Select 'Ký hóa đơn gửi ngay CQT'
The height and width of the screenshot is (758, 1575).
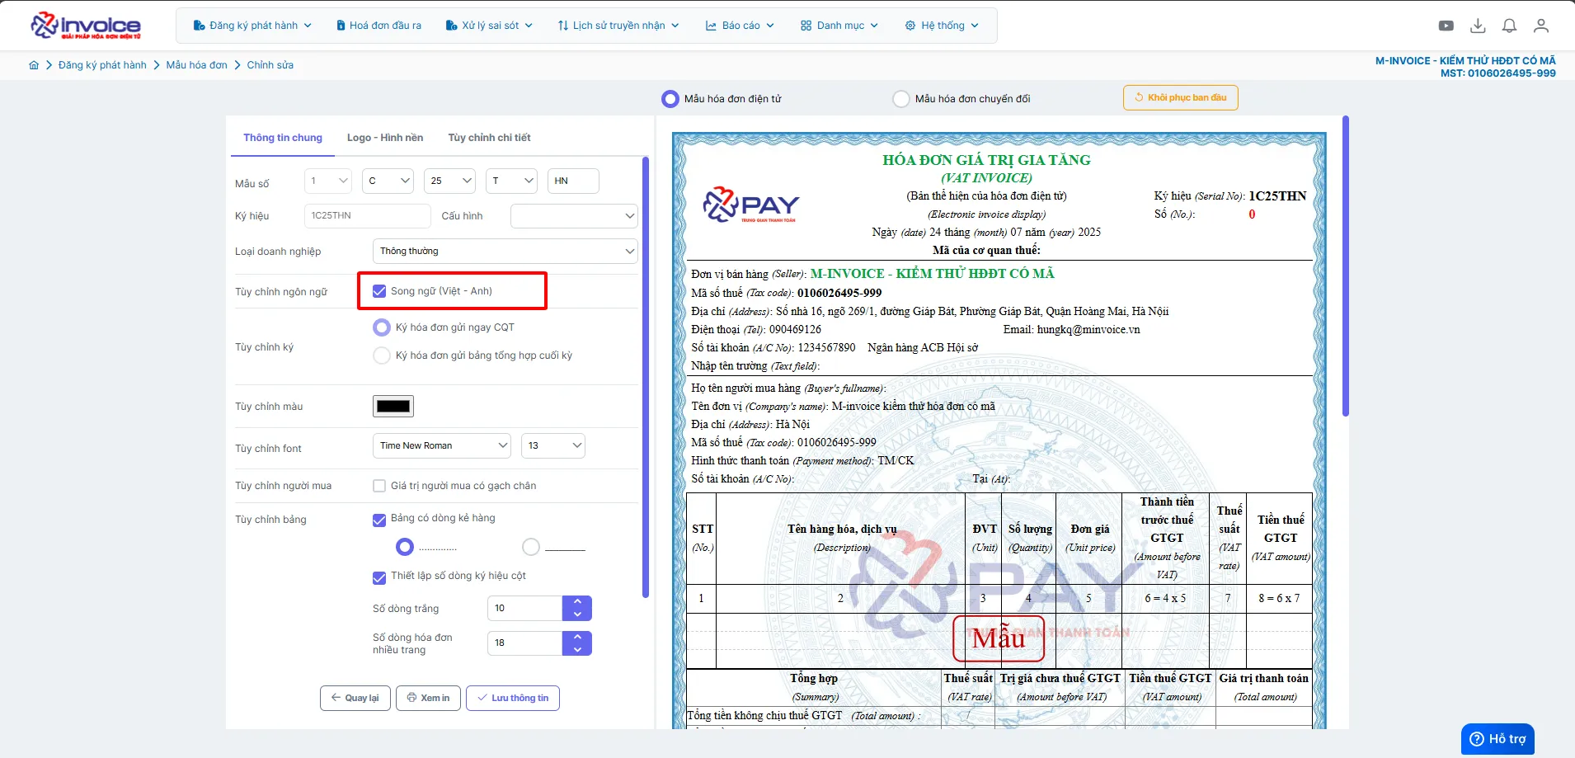[382, 327]
